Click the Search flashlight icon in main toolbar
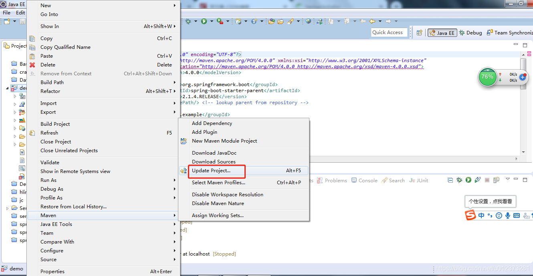Screen dimensions: 533x276 [x=290, y=21]
